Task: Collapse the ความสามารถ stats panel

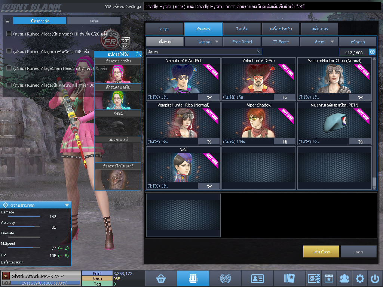Action: coord(67,205)
